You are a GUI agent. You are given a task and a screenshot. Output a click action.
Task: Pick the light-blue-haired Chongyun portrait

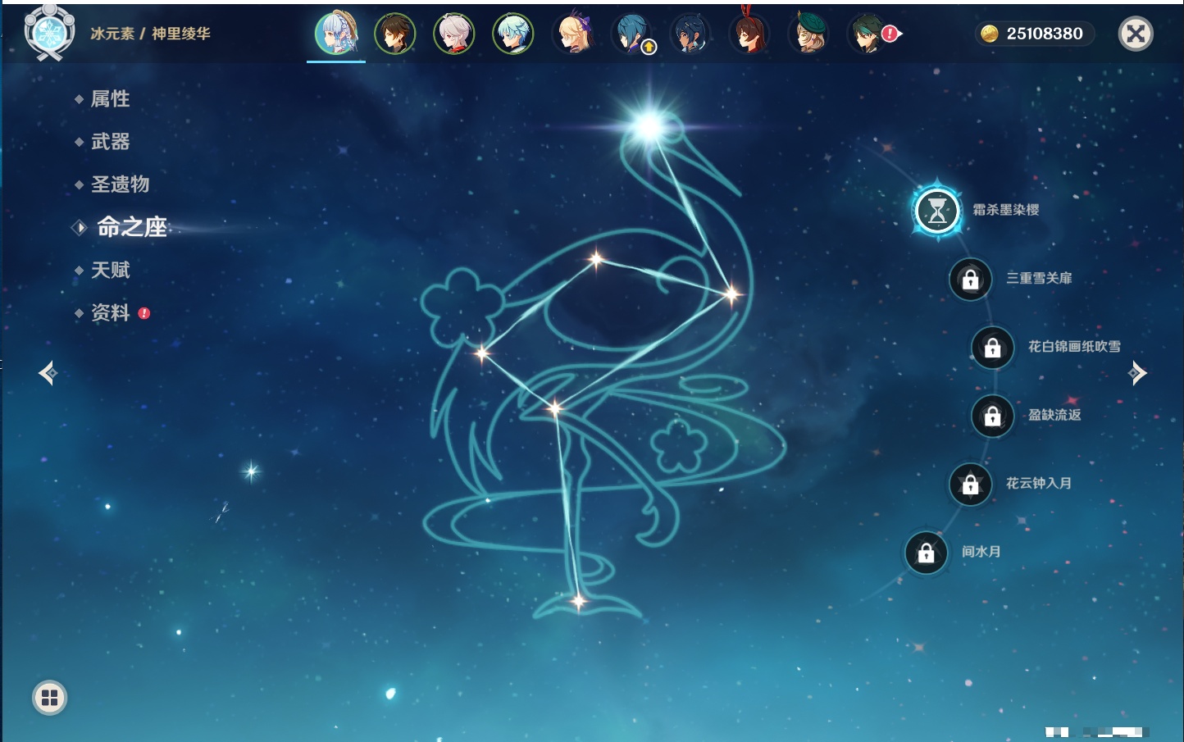pos(513,34)
